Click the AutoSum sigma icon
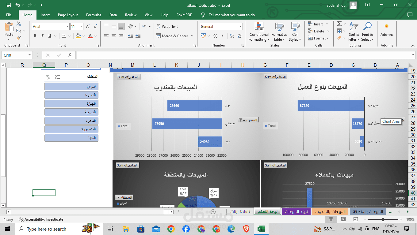The image size is (417, 235). pyautogui.click(x=339, y=24)
